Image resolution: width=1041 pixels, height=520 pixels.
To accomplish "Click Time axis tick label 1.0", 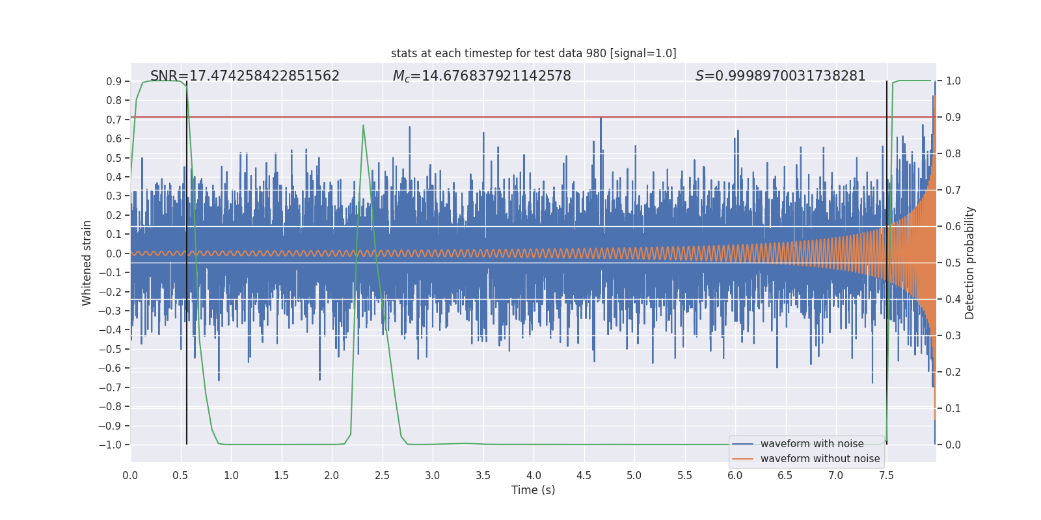I will click(231, 475).
